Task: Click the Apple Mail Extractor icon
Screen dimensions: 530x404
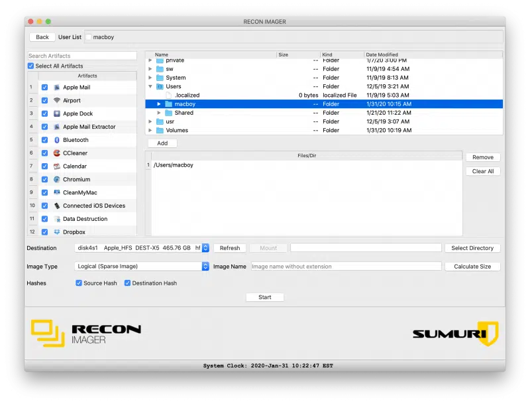Action: pyautogui.click(x=57, y=127)
